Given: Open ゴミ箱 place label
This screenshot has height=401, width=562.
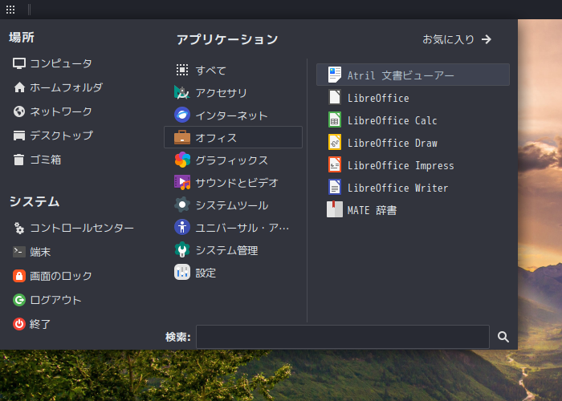Looking at the screenshot, I should click(x=46, y=160).
